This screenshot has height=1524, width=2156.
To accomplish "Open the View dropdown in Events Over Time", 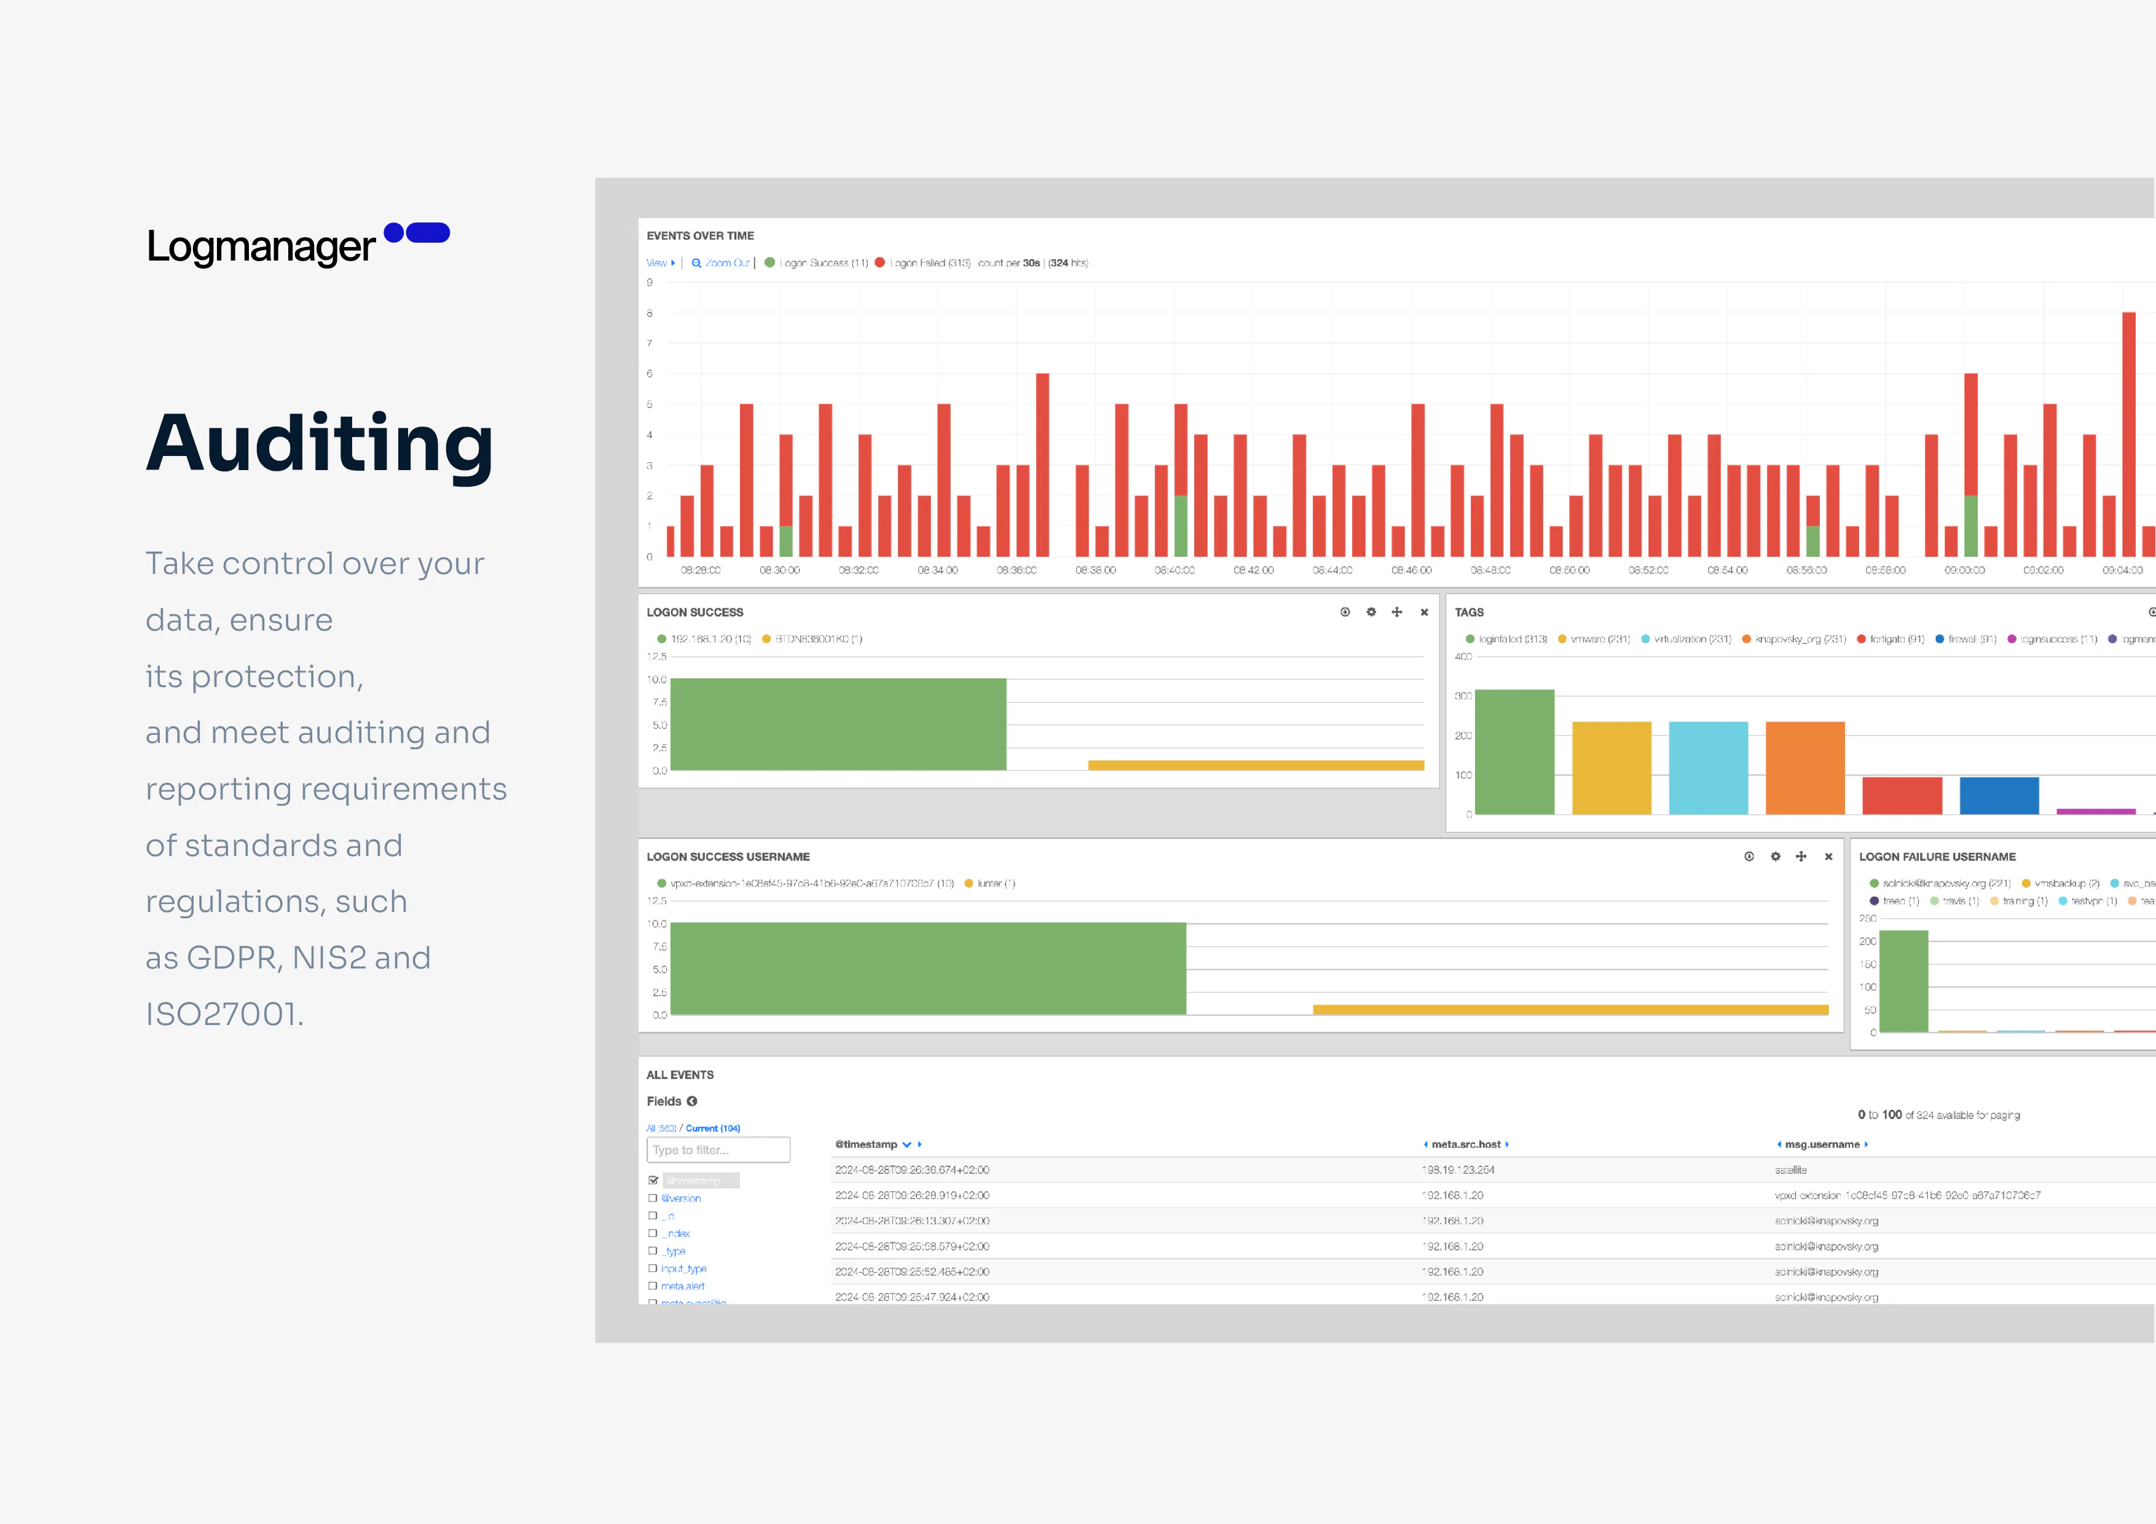I will [660, 263].
